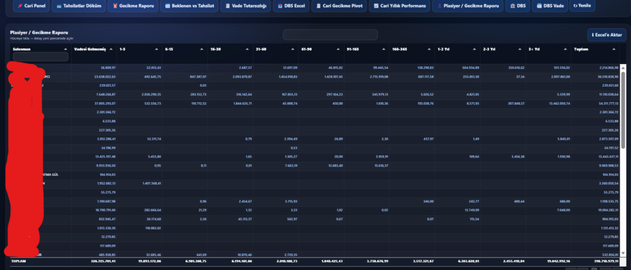Open the Cari Yıllık Performans report

[399, 6]
